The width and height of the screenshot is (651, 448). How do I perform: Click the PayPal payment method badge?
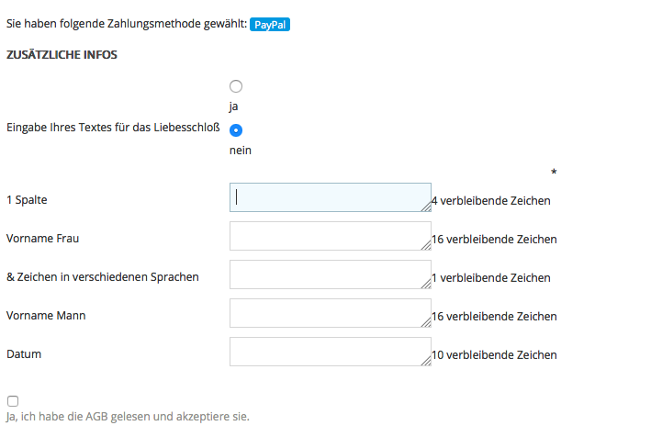pos(270,25)
